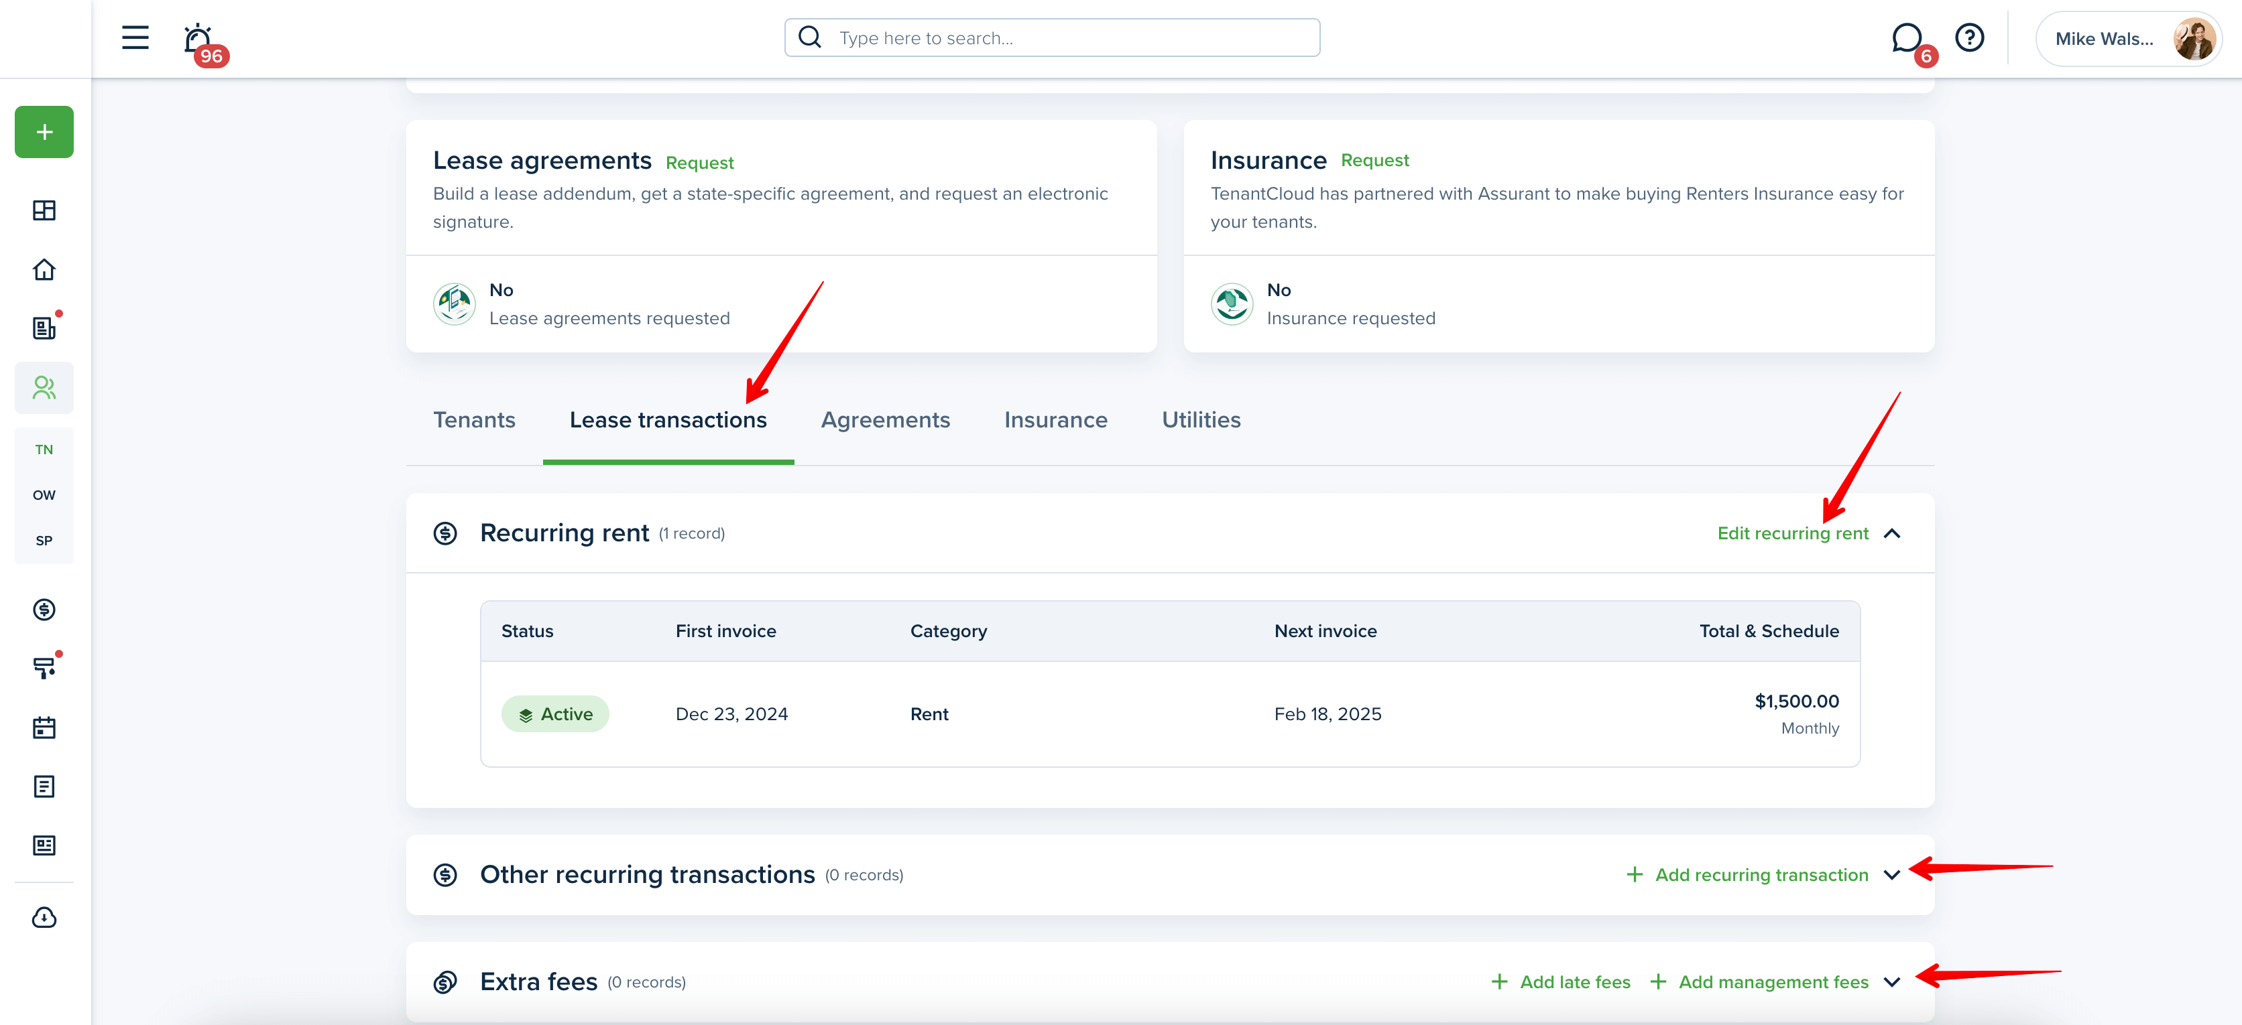This screenshot has height=1025, width=2242.
Task: Click the Total & Schedule column header
Action: tap(1769, 631)
